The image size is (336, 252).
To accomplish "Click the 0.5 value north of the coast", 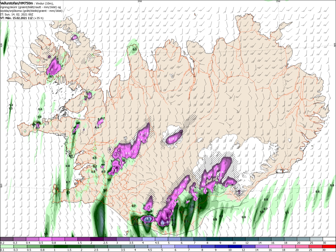I will [x=135, y=49].
